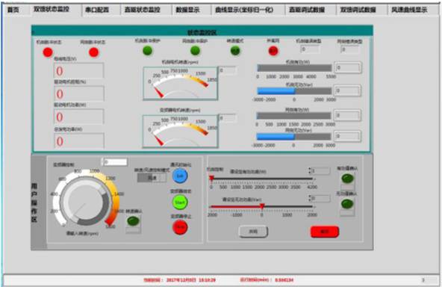The image size is (442, 287).
Task: Click the green round Start button
Action: (180, 203)
